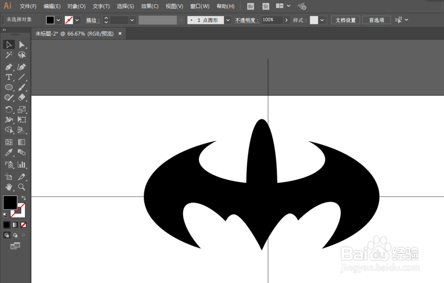Screen dimensions: 444x283
Task: Choose the Type tool
Action: [x=9, y=77]
